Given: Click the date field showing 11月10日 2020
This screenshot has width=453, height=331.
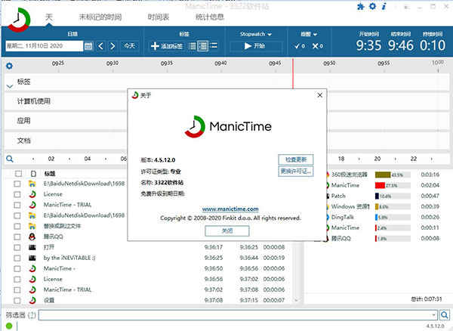Looking at the screenshot, I should point(44,46).
